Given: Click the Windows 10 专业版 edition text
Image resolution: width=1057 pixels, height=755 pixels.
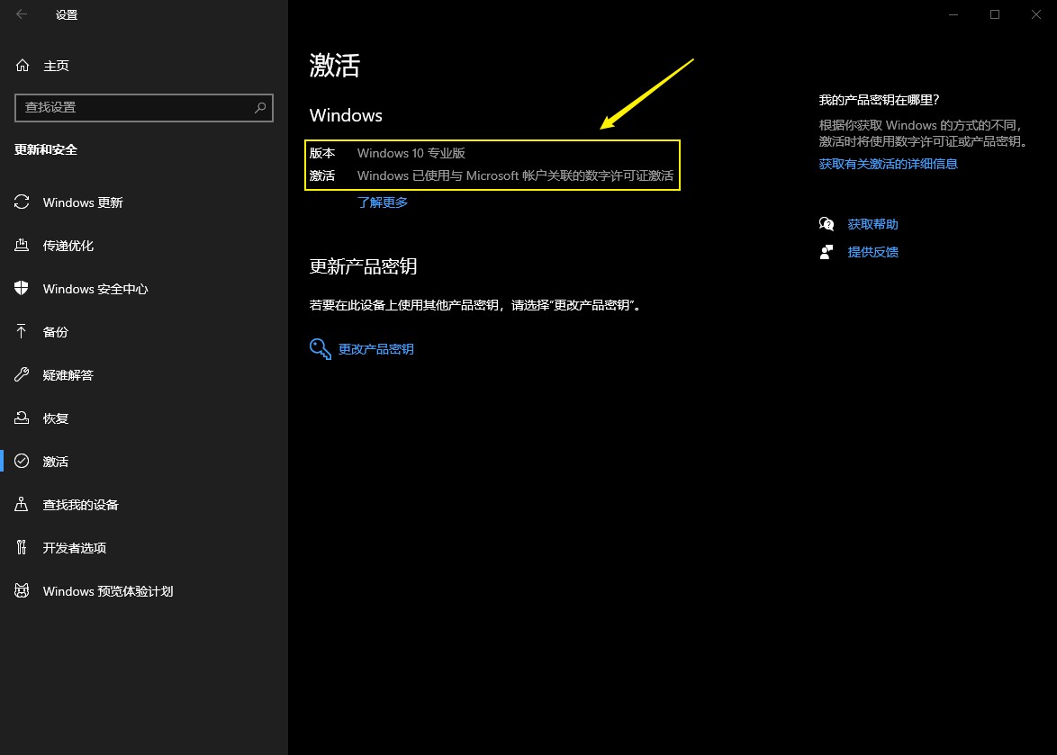Looking at the screenshot, I should click(411, 153).
